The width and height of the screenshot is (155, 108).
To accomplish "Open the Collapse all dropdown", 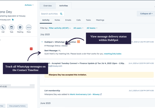I will [146, 14].
